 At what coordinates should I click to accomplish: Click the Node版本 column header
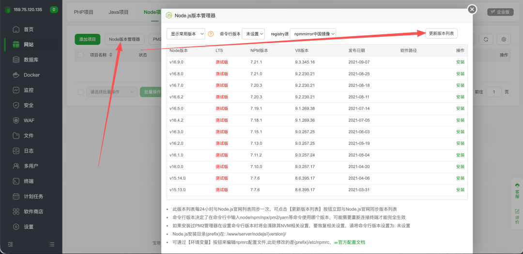click(x=179, y=51)
